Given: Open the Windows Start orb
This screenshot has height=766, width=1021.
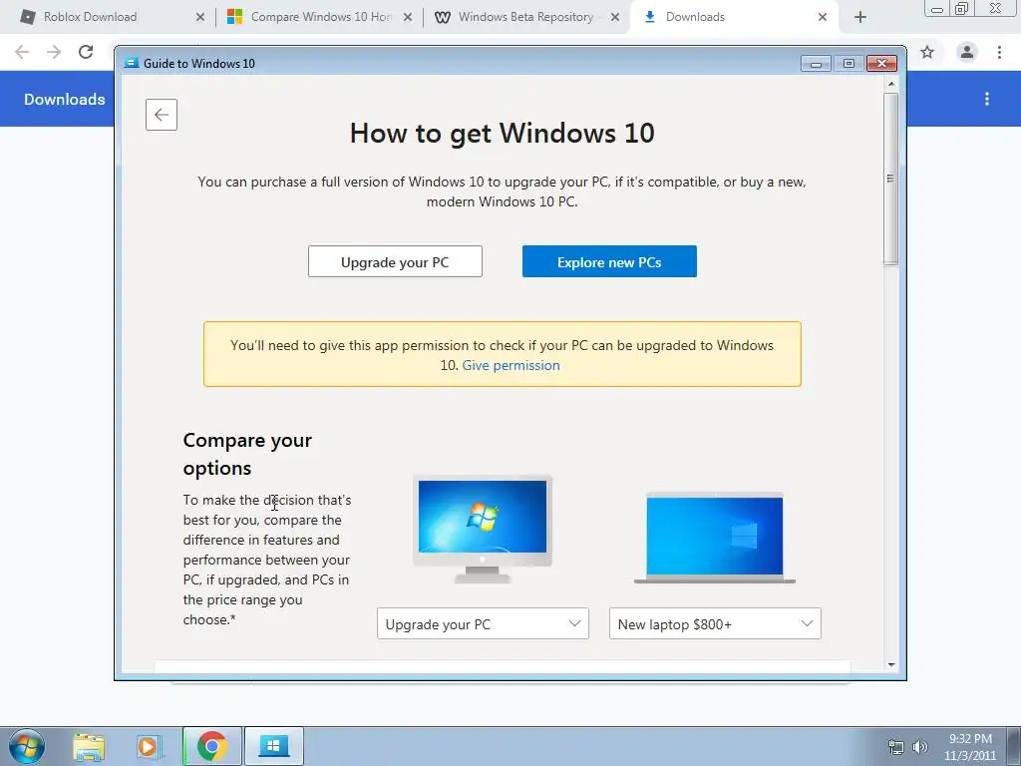Looking at the screenshot, I should coord(27,746).
